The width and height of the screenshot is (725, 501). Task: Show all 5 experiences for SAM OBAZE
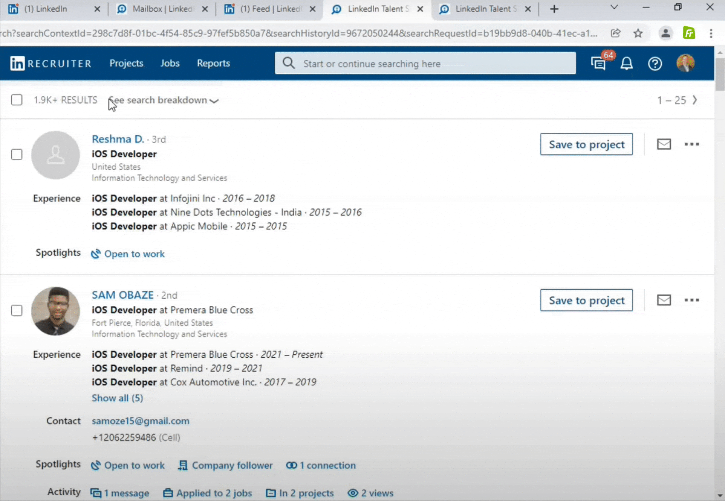[117, 398]
